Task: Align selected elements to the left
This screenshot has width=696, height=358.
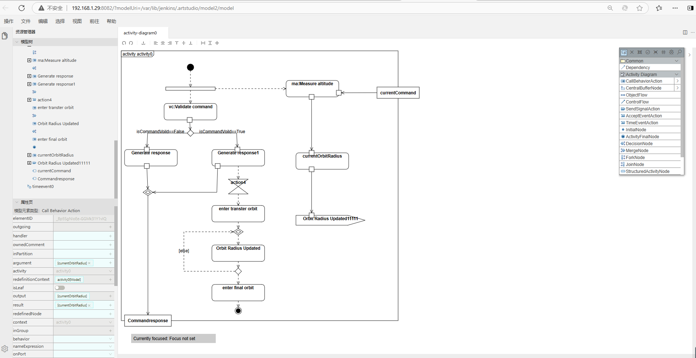Action: [156, 43]
